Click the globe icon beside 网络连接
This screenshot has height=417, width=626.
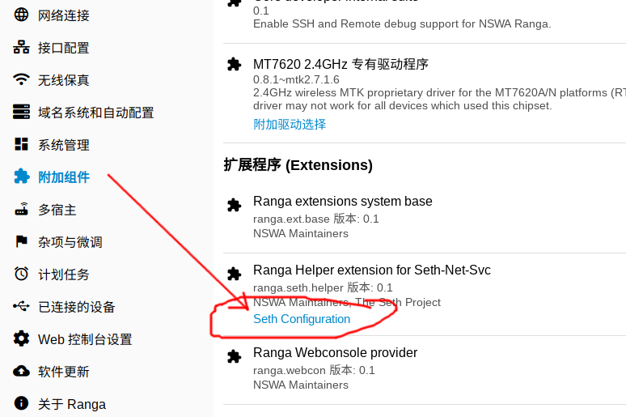pyautogui.click(x=21, y=15)
